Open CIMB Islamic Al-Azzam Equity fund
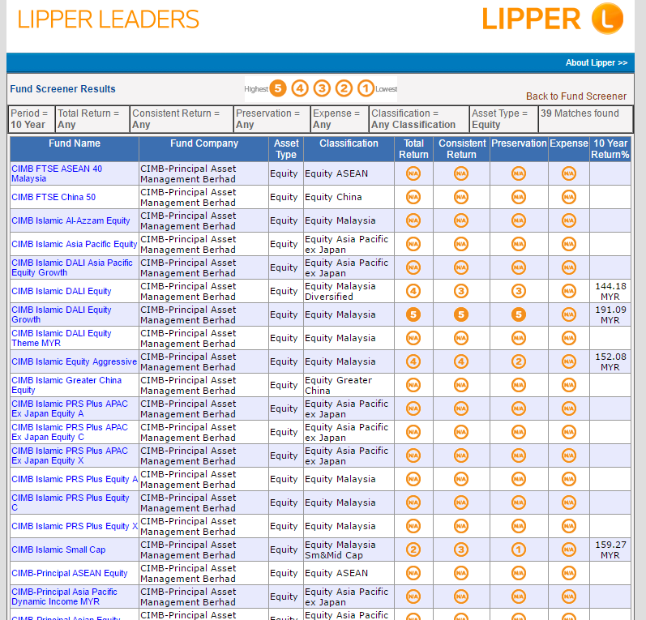Screen dimensions: 646x620 (x=71, y=220)
